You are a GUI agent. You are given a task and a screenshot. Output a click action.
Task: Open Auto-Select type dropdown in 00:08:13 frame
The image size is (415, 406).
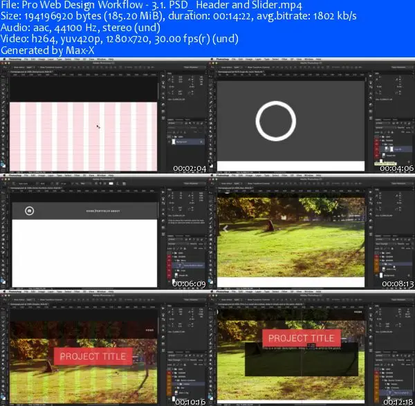(237, 183)
